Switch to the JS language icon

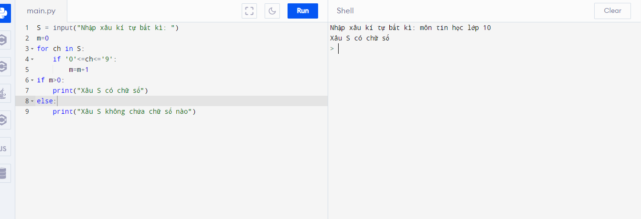pyautogui.click(x=4, y=149)
